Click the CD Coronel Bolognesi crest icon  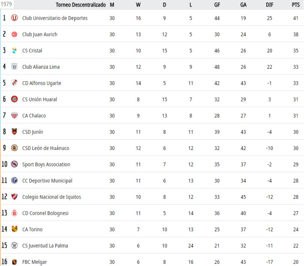[14, 213]
